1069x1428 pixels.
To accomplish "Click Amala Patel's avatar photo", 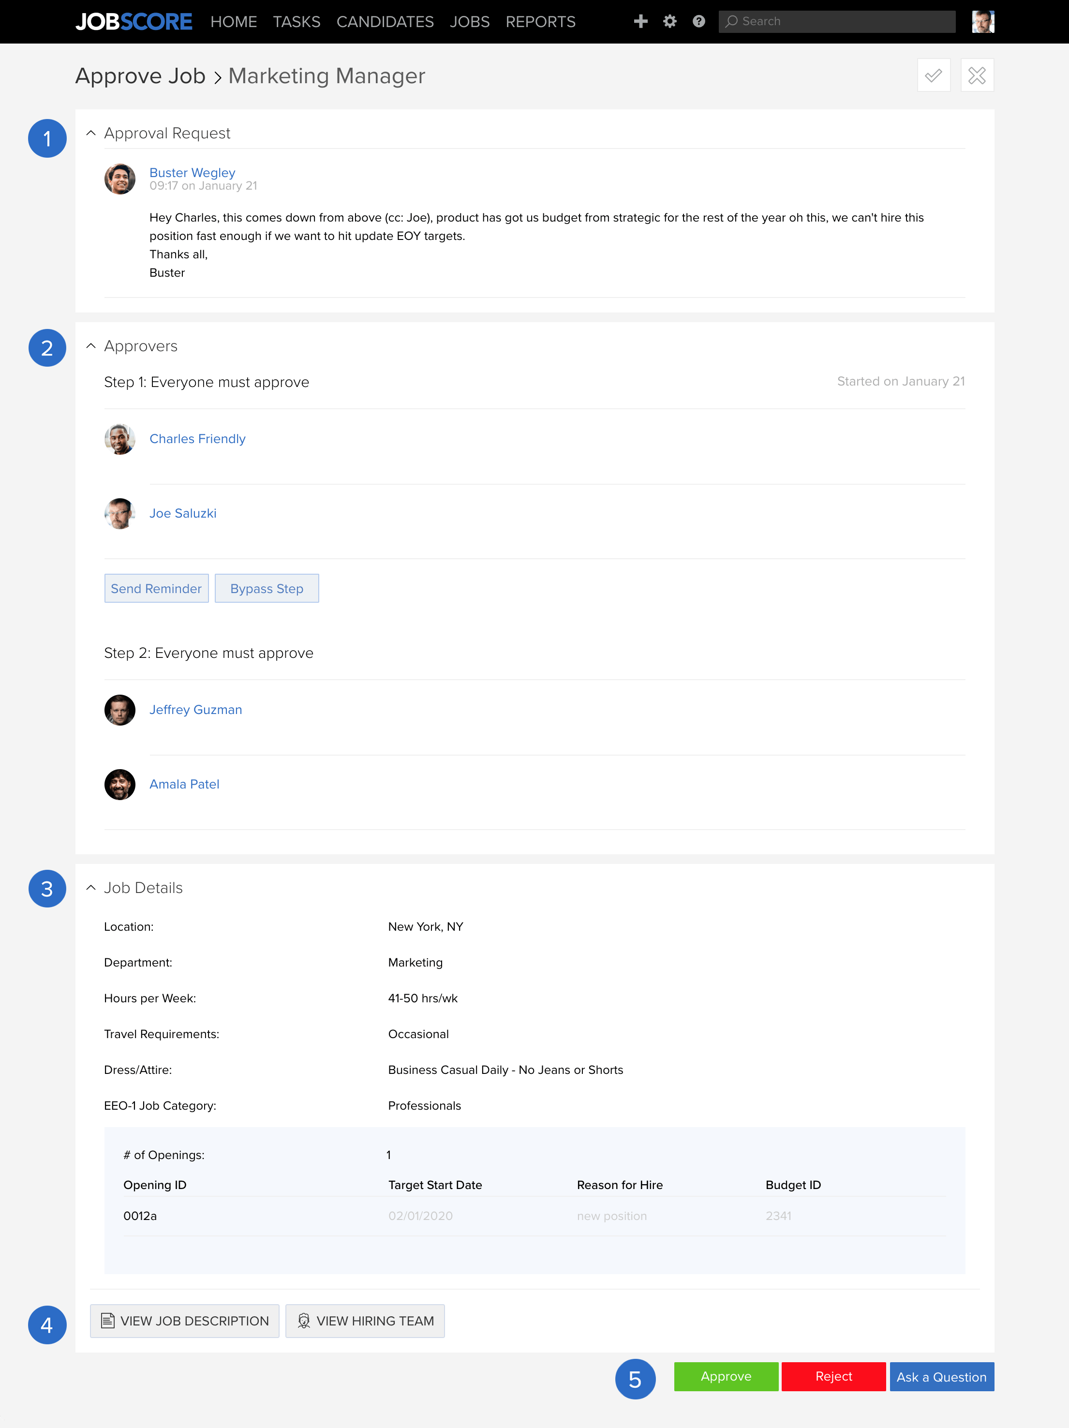I will point(119,784).
